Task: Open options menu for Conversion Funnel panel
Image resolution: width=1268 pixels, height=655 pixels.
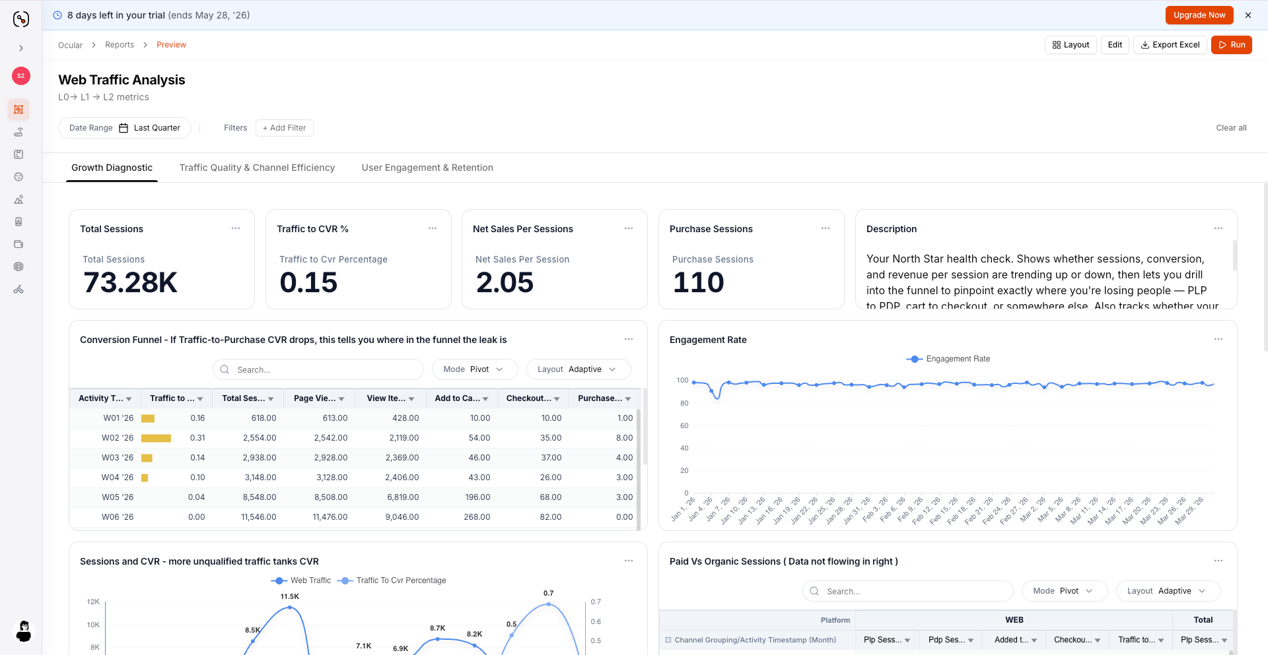Action: pyautogui.click(x=629, y=339)
